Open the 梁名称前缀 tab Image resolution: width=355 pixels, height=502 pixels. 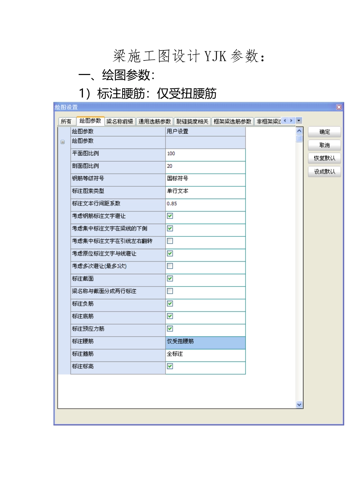(x=120, y=121)
